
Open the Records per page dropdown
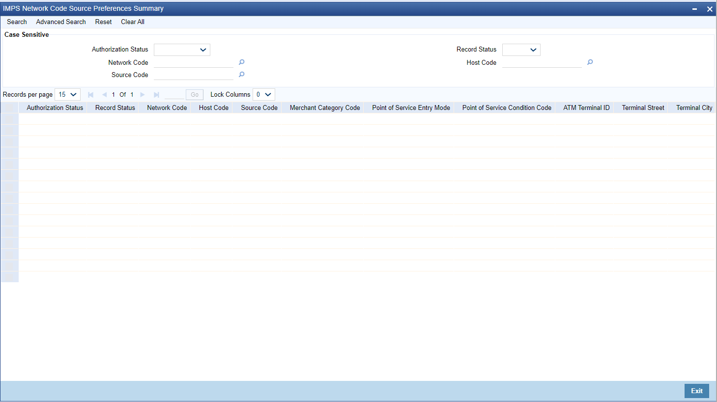pyautogui.click(x=67, y=95)
